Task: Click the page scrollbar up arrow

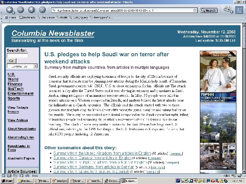Action: click(x=244, y=25)
